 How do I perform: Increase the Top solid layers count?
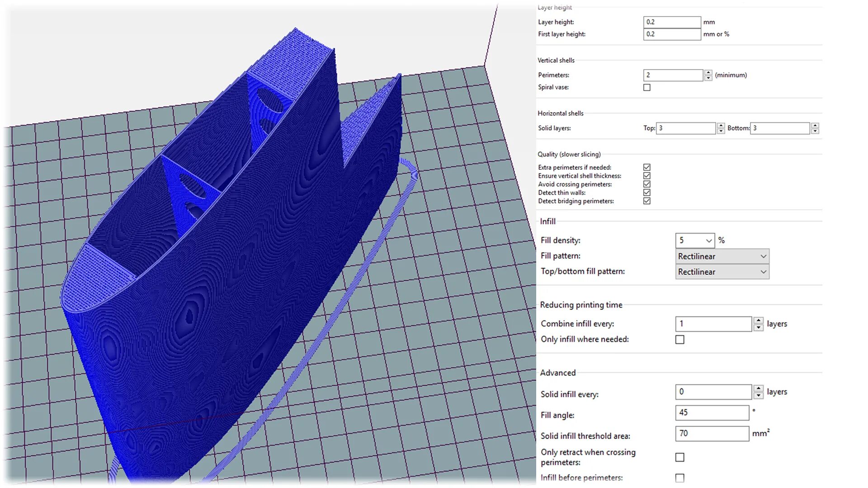721,125
